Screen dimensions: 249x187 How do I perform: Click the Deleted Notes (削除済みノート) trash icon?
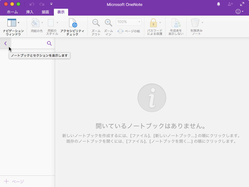coord(195,23)
